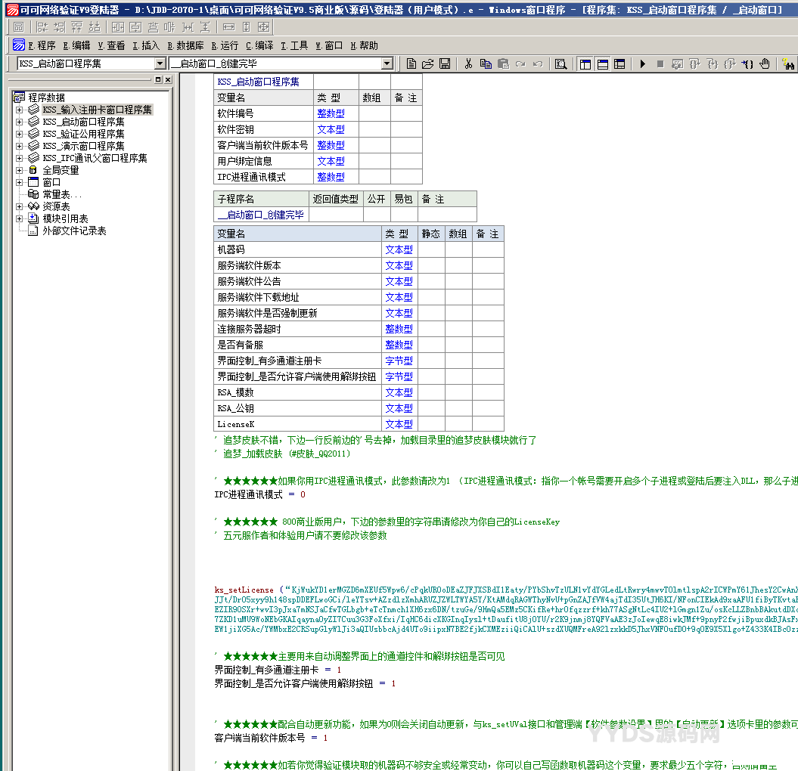
Task: Click the New file toolbar icon
Action: (x=411, y=63)
